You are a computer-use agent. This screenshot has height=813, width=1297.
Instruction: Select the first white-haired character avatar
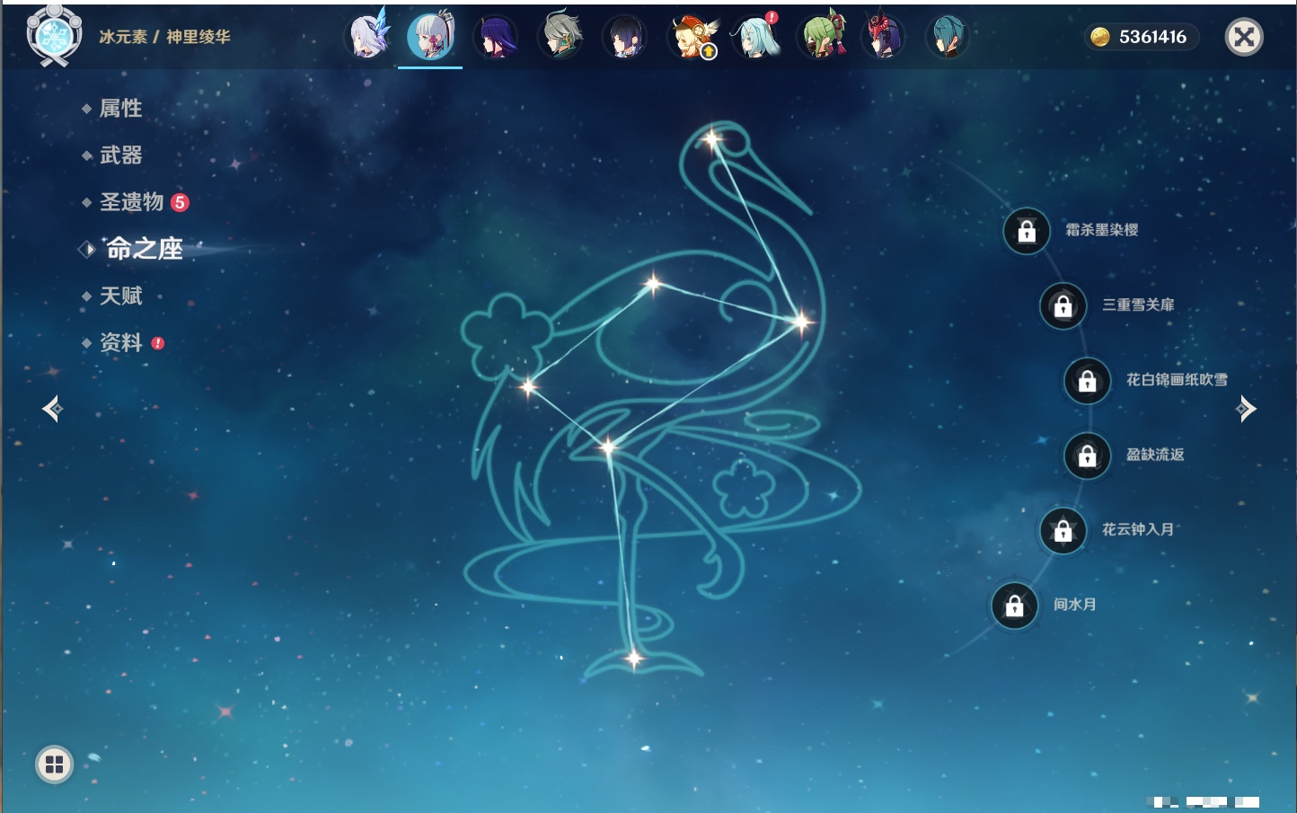[x=367, y=37]
